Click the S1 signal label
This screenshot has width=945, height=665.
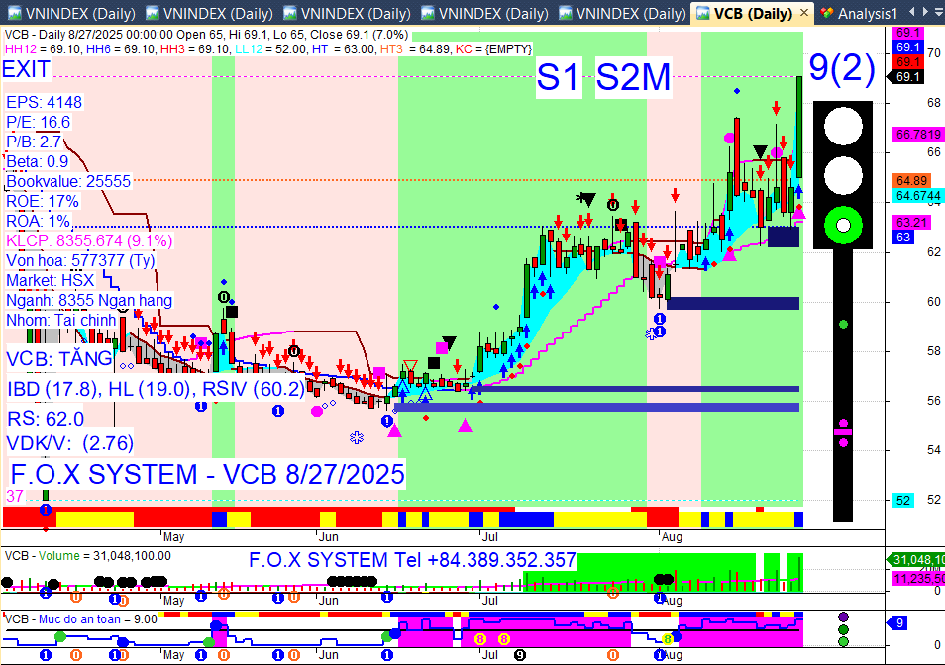(x=558, y=77)
